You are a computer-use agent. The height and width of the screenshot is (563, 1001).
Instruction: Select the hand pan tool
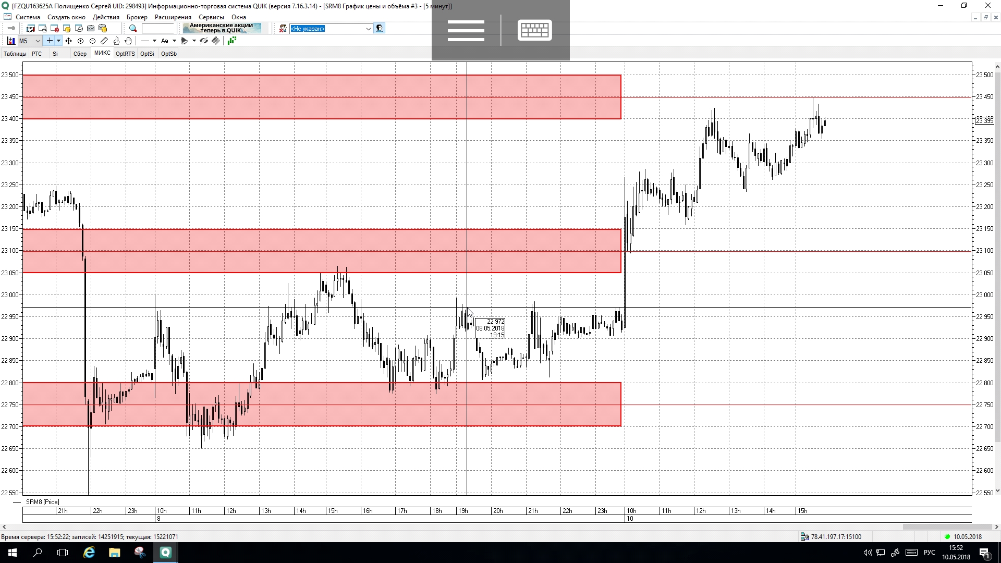128,41
